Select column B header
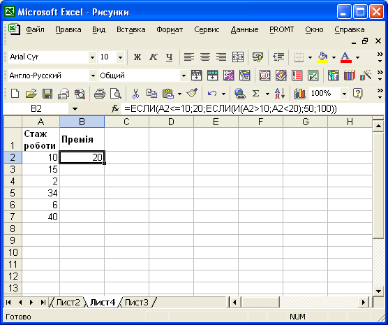 (82, 122)
